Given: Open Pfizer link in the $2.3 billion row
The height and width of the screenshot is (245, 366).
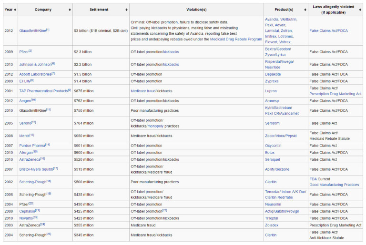Looking at the screenshot, I should 24,52.
